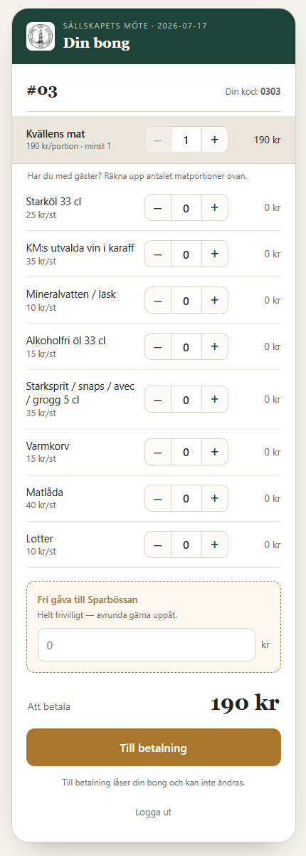Click the Starköl quantity number field
This screenshot has height=856, width=306.
click(x=186, y=207)
